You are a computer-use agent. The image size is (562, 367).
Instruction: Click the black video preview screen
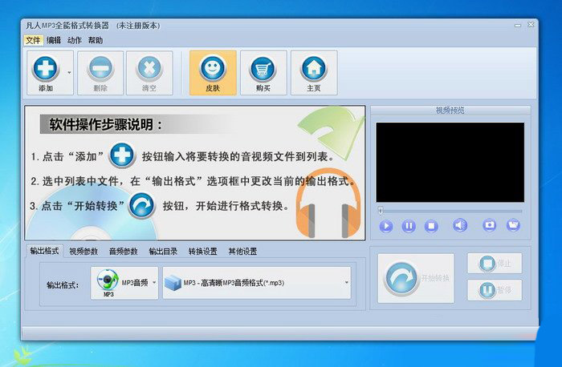[x=450, y=163]
